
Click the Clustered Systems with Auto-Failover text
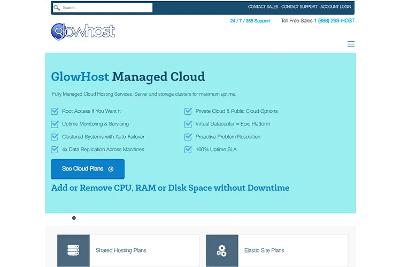pos(103,137)
